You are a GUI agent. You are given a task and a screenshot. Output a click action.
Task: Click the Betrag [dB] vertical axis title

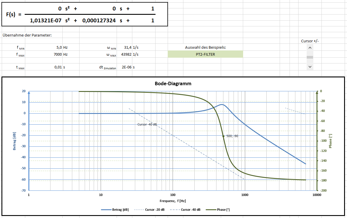[x=14, y=141]
